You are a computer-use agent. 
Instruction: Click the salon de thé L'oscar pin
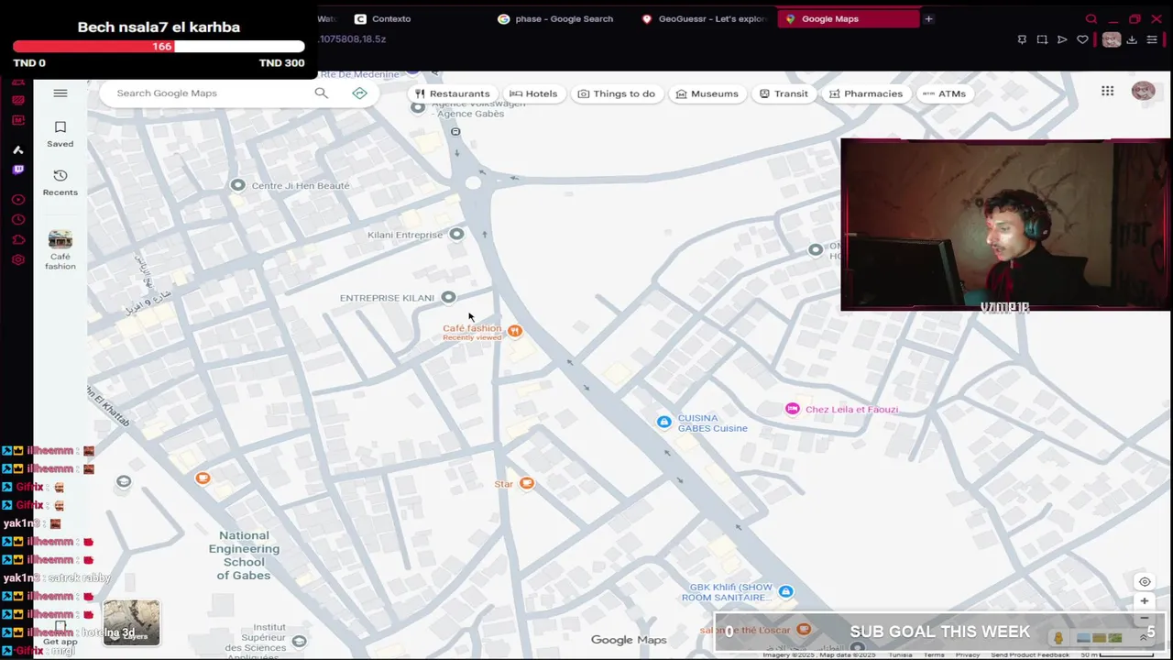804,629
